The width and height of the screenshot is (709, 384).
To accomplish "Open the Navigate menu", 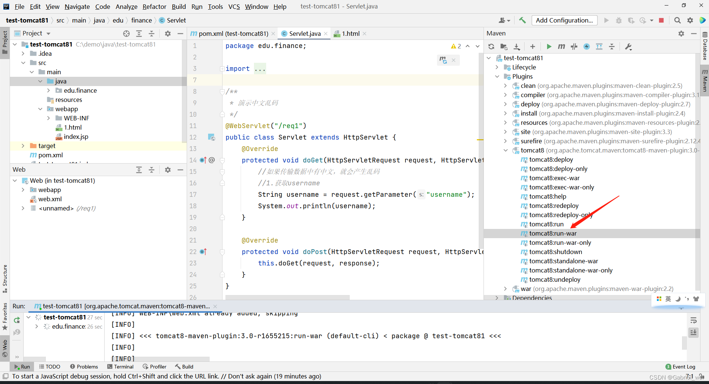I will pyautogui.click(x=77, y=6).
